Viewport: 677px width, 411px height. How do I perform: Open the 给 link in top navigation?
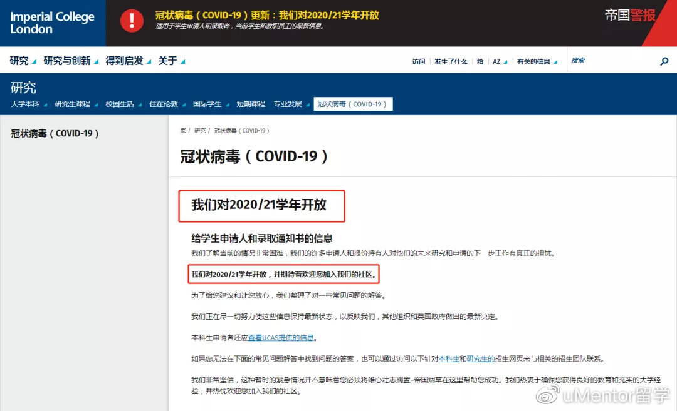pyautogui.click(x=480, y=61)
